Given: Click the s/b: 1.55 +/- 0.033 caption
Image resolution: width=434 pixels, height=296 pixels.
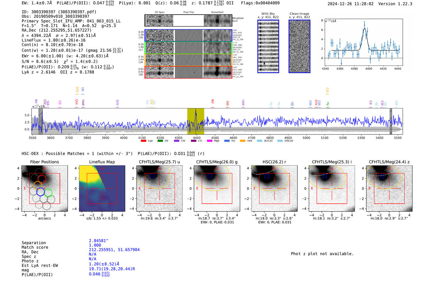Looking at the screenshot, I should (102, 218).
